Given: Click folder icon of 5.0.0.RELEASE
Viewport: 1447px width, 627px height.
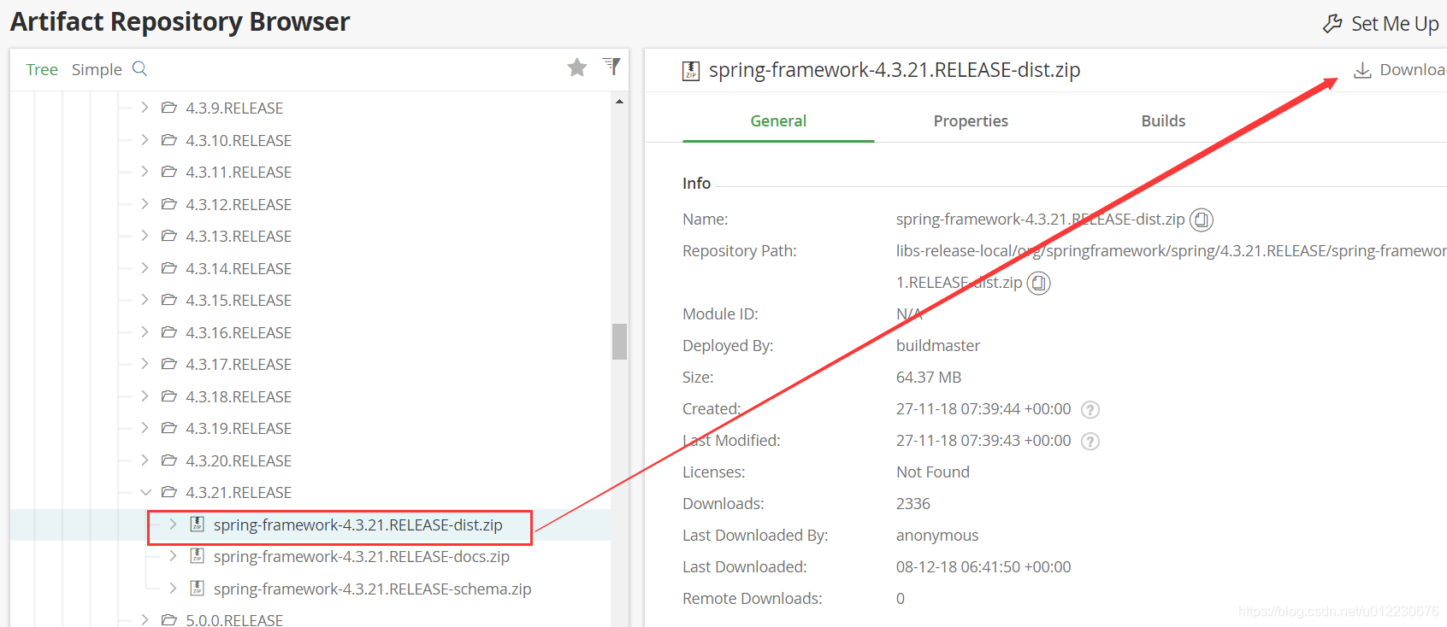Looking at the screenshot, I should pyautogui.click(x=169, y=619).
